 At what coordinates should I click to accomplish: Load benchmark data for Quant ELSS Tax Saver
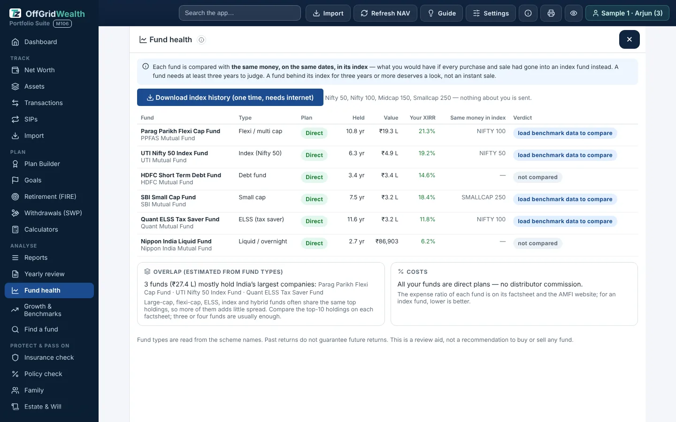point(565,221)
